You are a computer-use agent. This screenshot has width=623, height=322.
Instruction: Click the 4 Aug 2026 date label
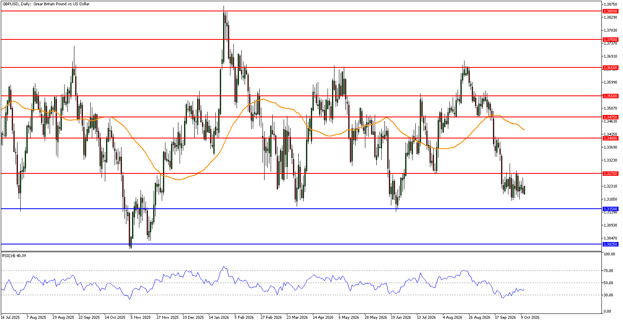(452, 317)
